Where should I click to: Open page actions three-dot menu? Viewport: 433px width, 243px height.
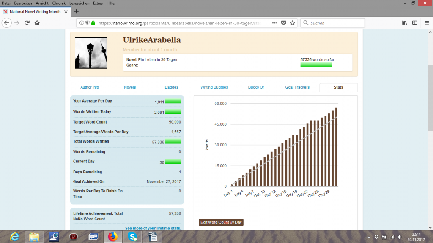274,23
